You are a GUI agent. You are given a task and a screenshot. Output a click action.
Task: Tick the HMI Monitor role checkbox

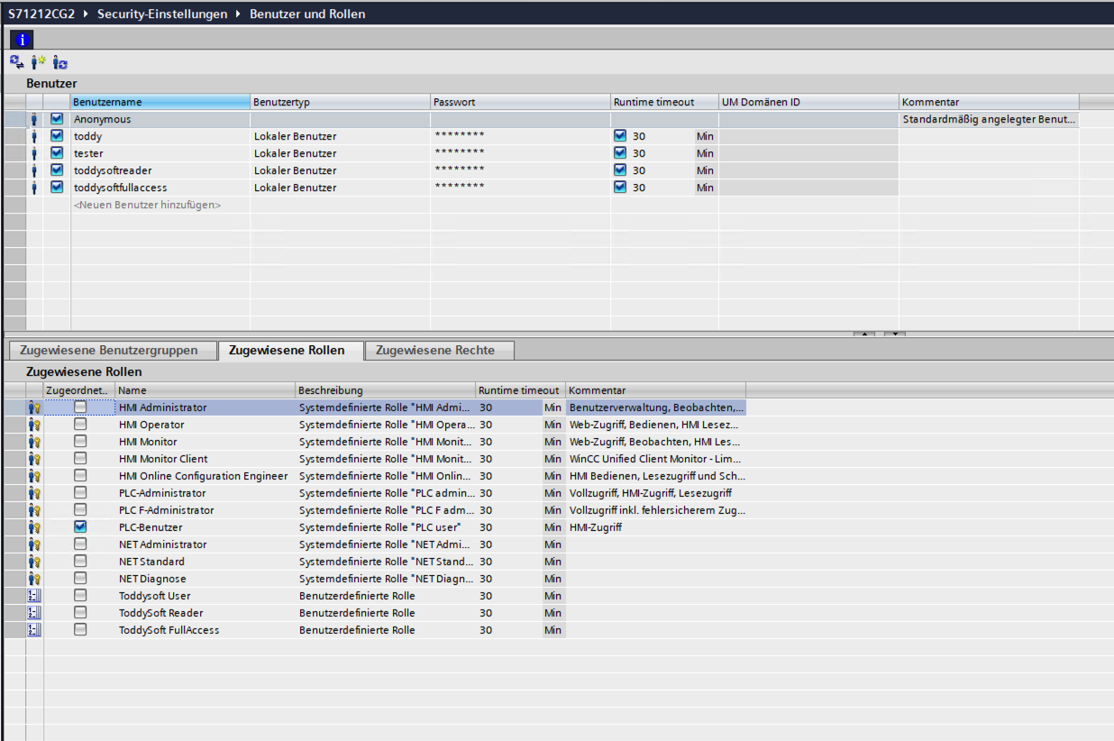80,442
